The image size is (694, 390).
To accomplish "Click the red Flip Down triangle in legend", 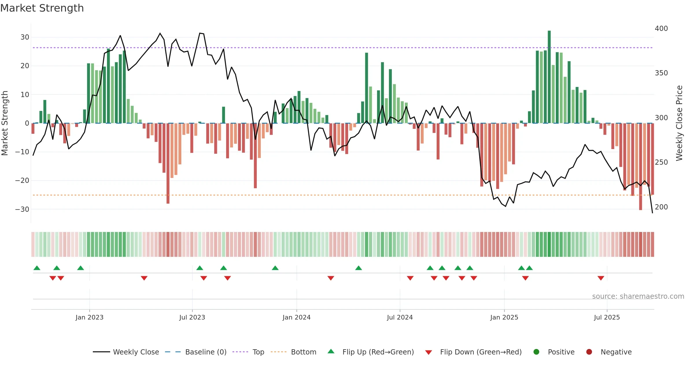I will coord(429,352).
